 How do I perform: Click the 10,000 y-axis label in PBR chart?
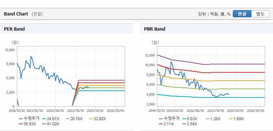pyautogui.click(x=150, y=65)
